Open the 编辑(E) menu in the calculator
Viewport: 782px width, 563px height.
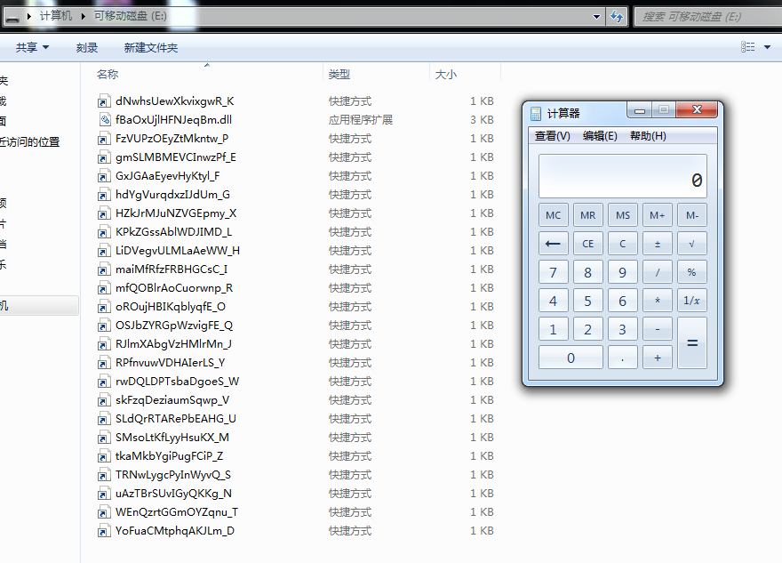click(x=600, y=136)
